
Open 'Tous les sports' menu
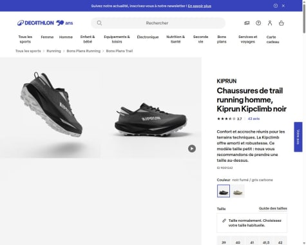[x=25, y=39]
